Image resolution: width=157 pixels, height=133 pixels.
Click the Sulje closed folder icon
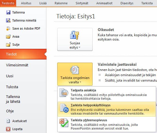(x=8, y=45)
